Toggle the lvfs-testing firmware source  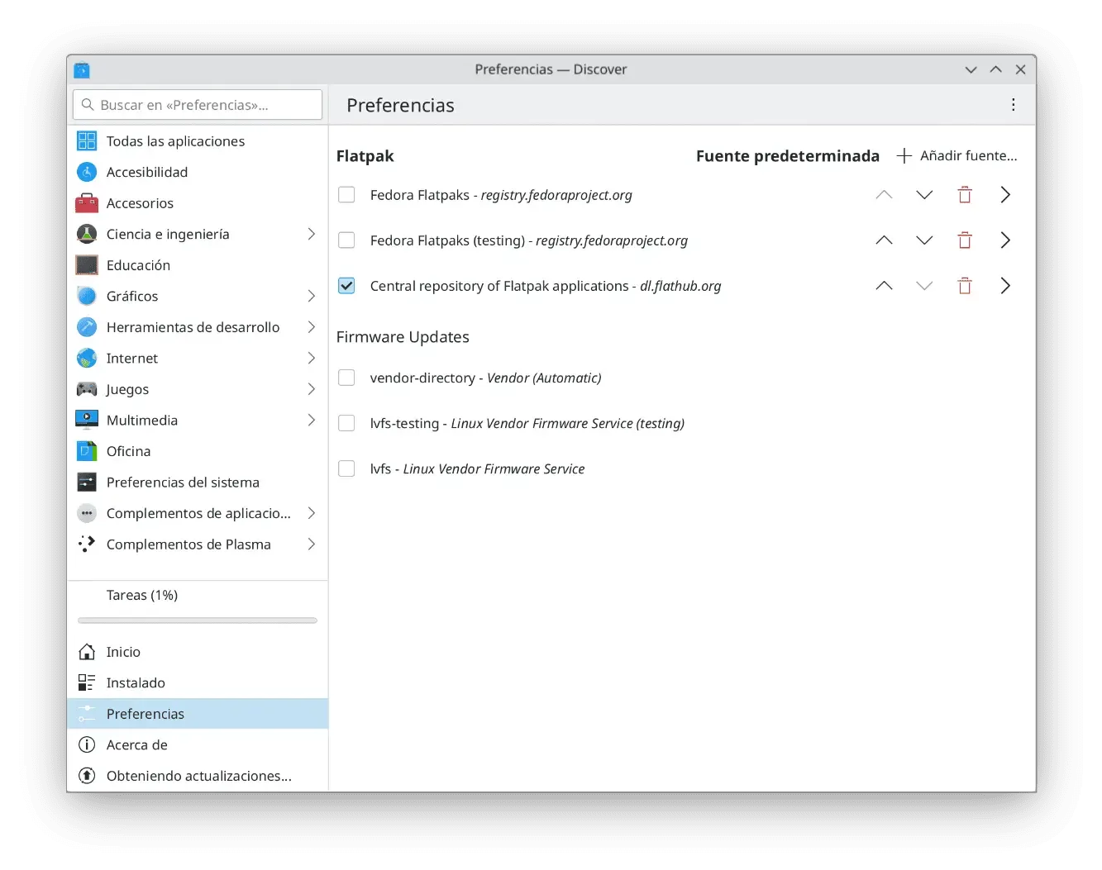point(346,423)
